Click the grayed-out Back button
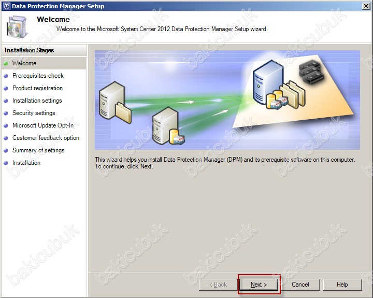Viewport: 373px width, 298px height. [x=218, y=284]
